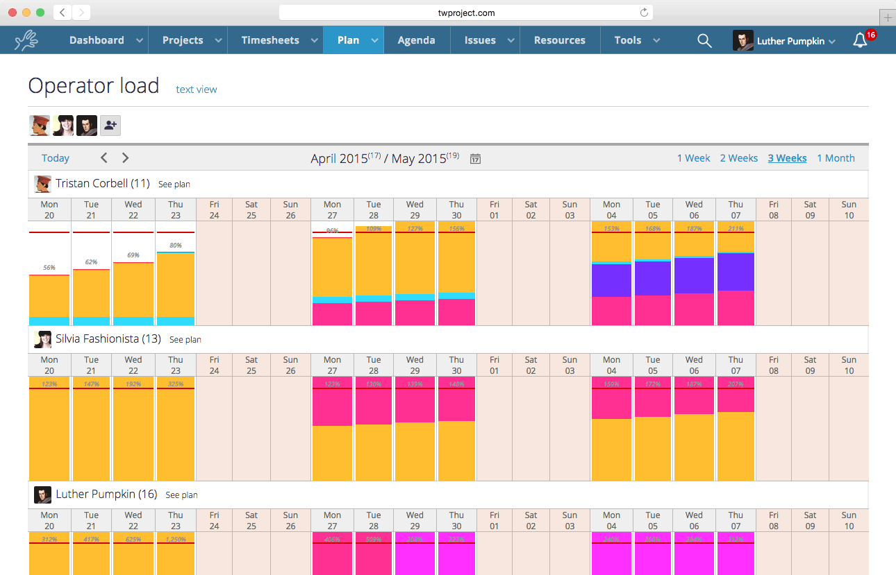Go to previous period arrow
The width and height of the screenshot is (896, 575).
click(104, 158)
